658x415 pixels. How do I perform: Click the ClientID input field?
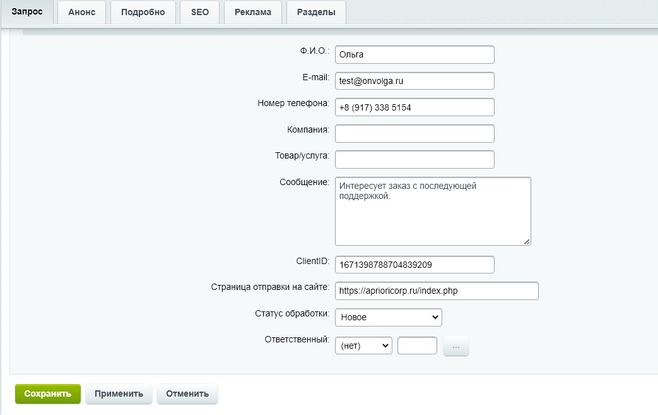[x=414, y=265]
